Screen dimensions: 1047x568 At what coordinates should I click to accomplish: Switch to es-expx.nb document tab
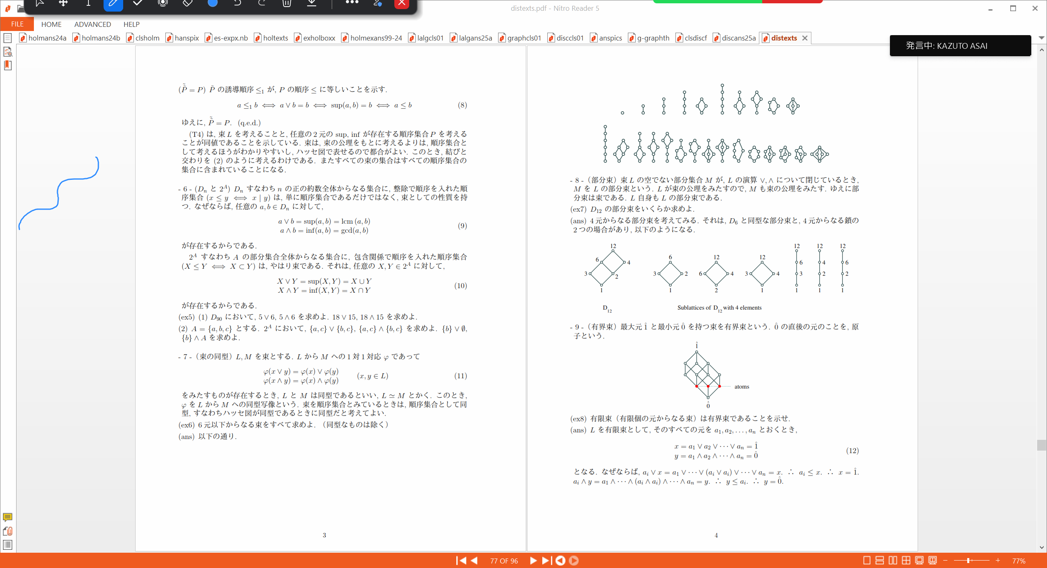(227, 38)
